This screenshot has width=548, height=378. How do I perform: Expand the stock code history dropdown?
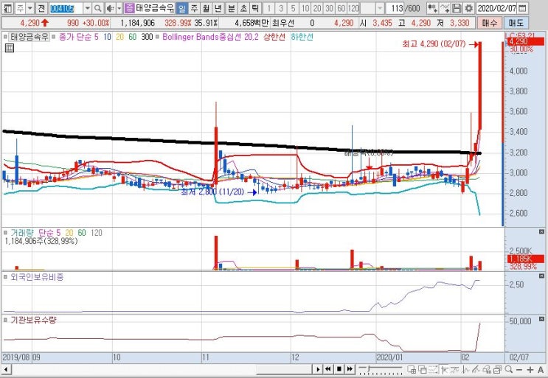click(87, 8)
